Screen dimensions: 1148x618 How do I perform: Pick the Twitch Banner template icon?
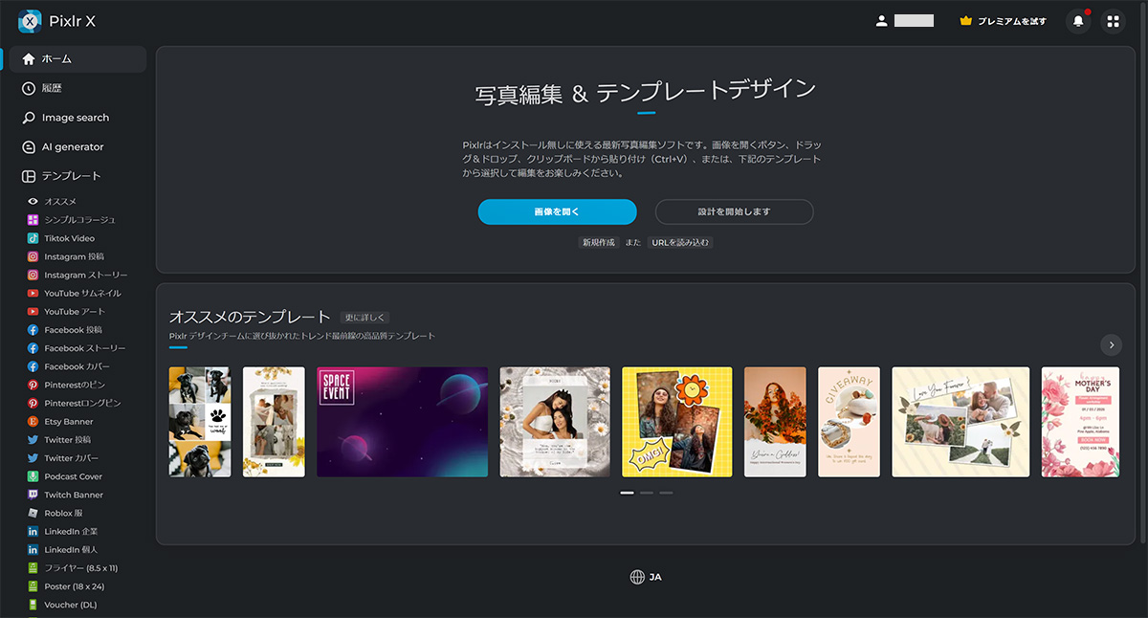click(x=33, y=495)
